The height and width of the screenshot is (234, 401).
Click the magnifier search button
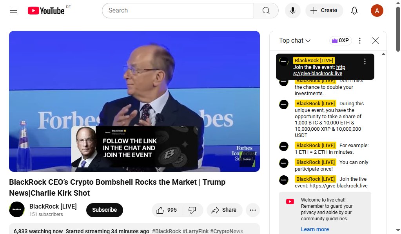coord(266,11)
